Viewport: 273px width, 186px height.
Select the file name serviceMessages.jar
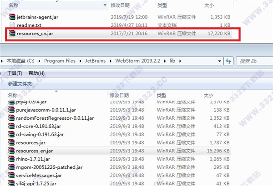click(x=39, y=176)
